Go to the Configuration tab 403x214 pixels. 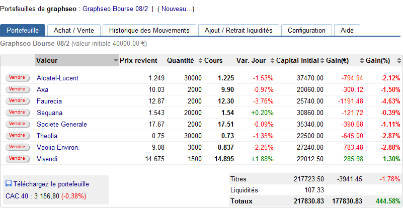coord(306,30)
